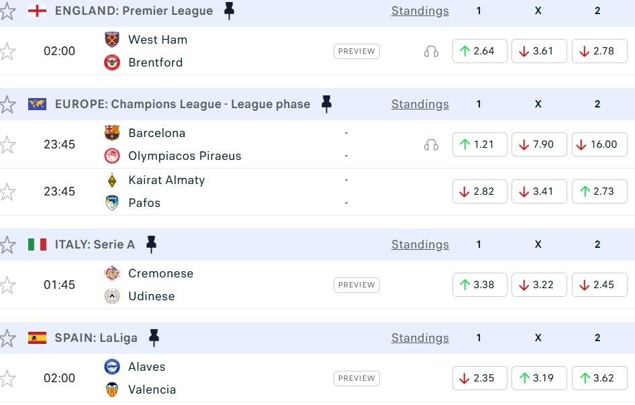
Task: Pin the England Premier League section
Action: [229, 11]
